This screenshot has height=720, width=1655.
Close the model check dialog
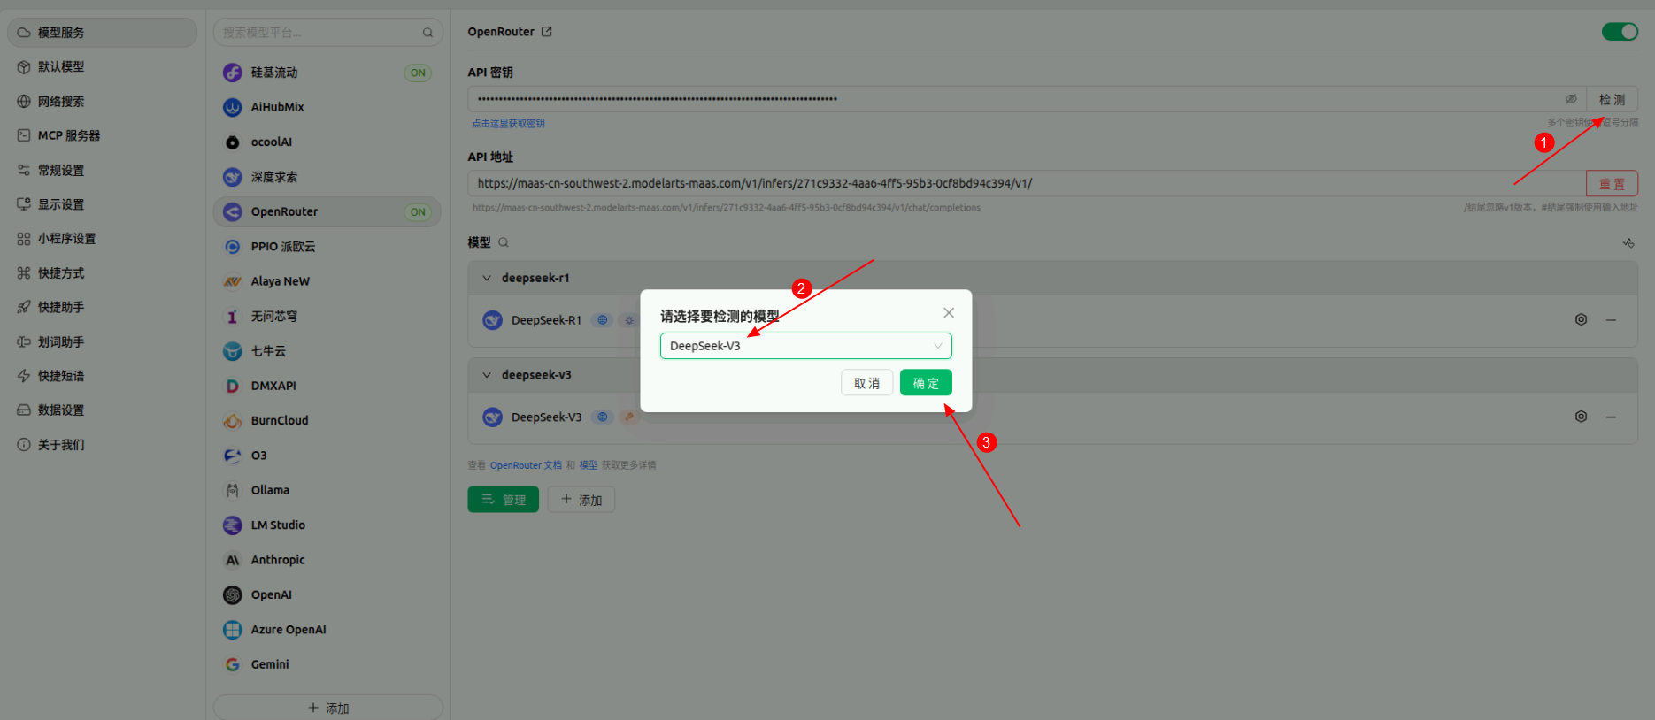[949, 313]
